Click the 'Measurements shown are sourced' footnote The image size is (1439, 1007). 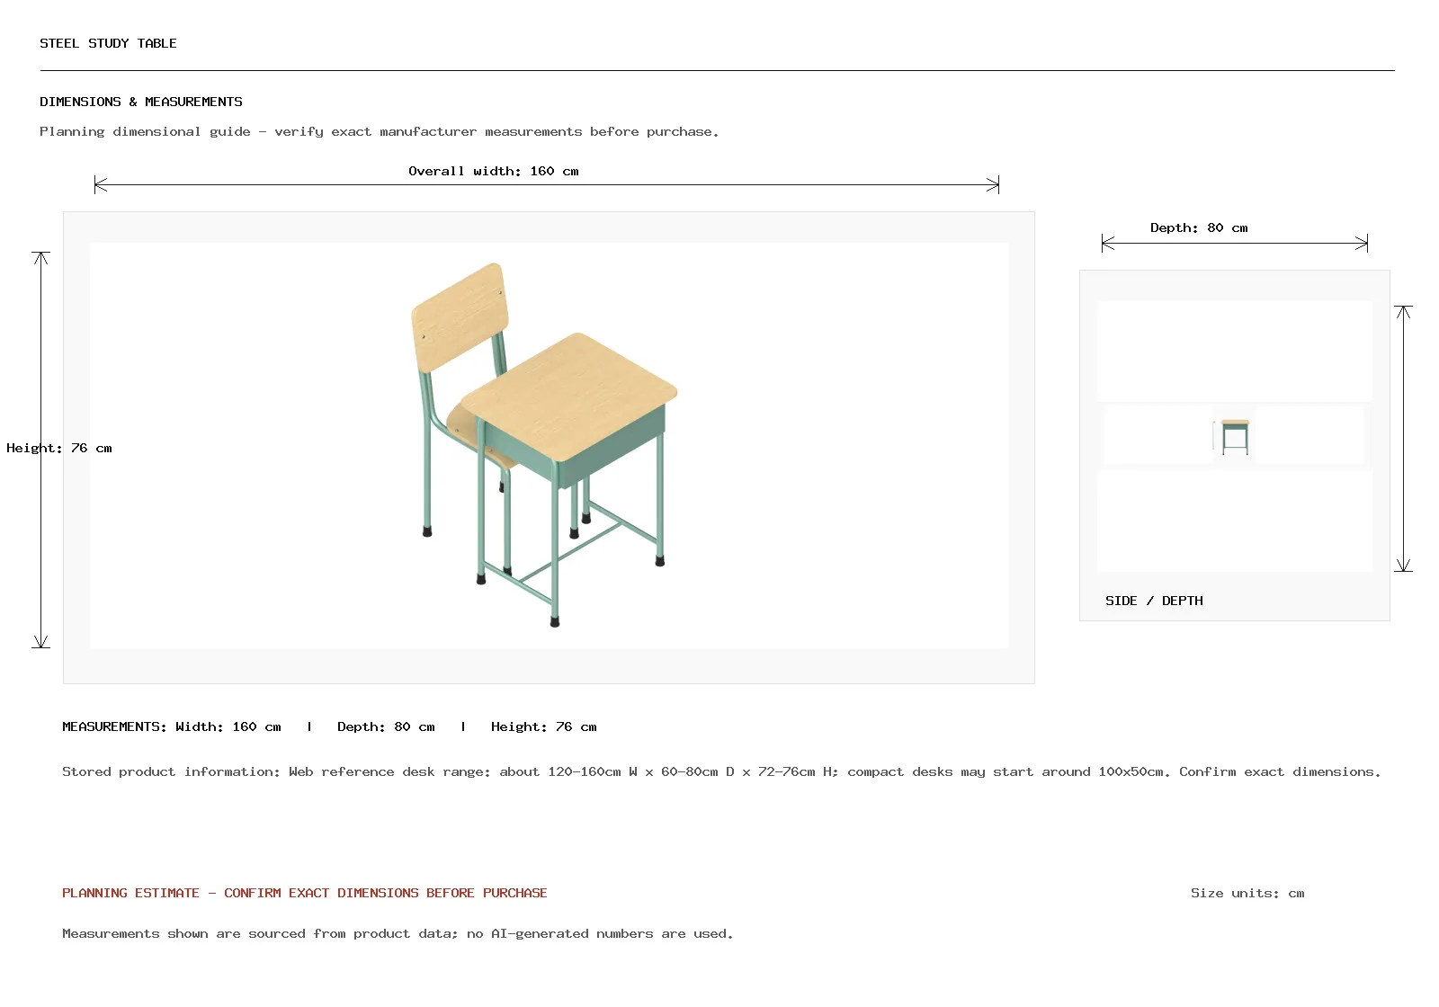(x=398, y=933)
